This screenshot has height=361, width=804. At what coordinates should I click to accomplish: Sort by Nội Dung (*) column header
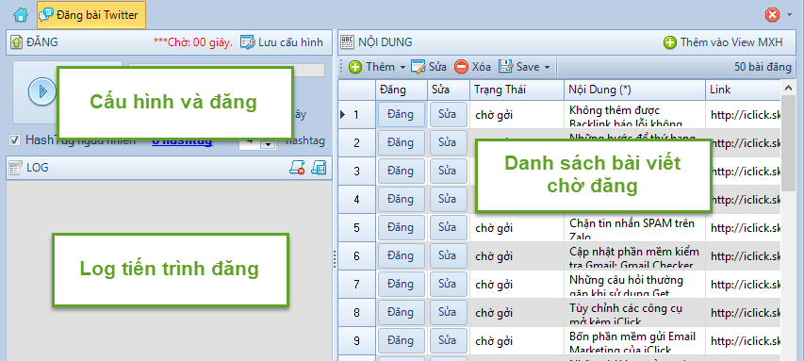(x=634, y=90)
